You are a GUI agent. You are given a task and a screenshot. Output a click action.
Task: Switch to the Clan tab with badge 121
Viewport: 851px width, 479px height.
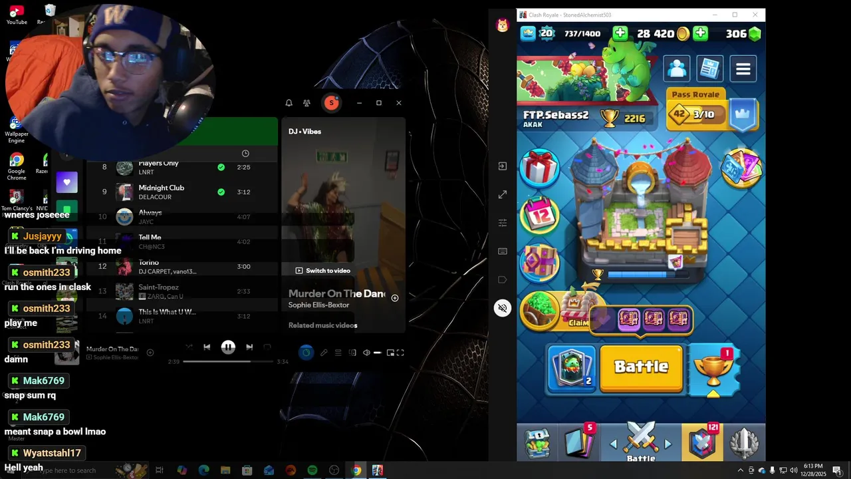703,442
